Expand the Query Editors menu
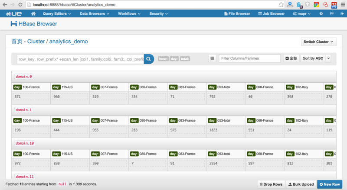This screenshot has height=190, width=347. [56, 13]
